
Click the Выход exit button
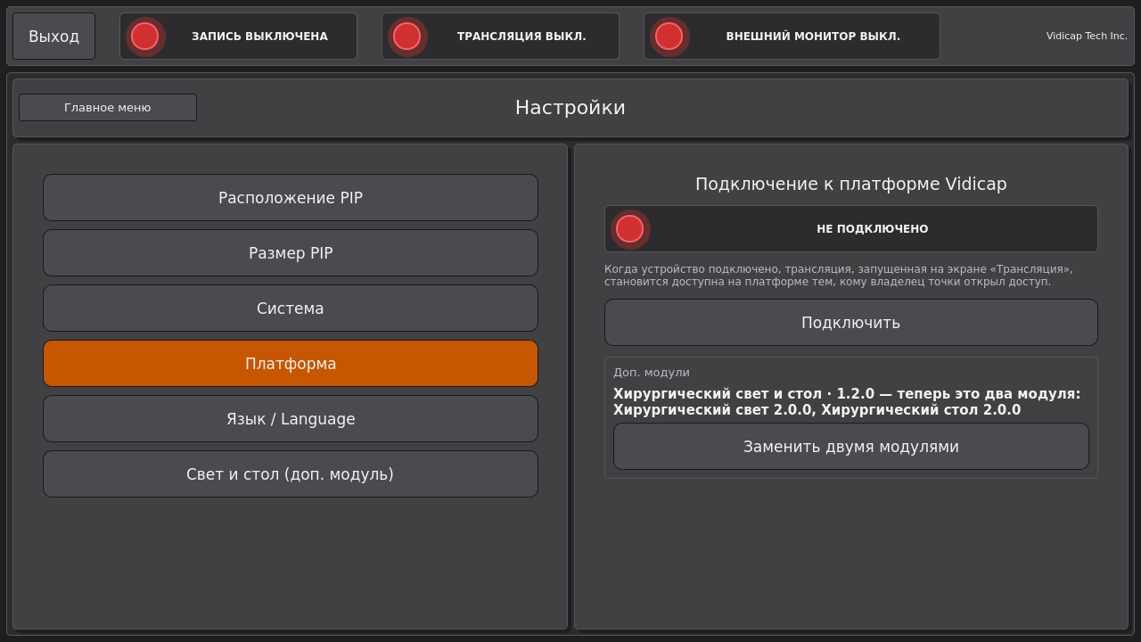point(53,36)
